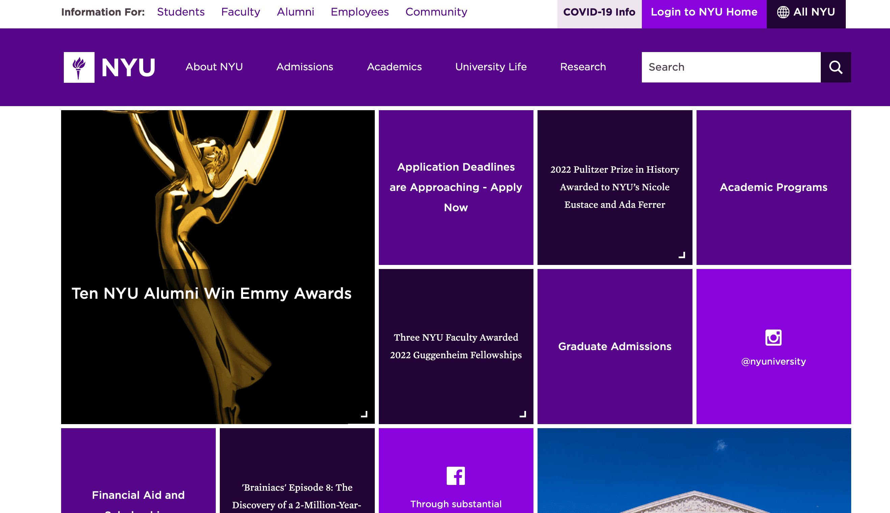Click into the Search input field
Screen dimensions: 890x513
click(731, 67)
